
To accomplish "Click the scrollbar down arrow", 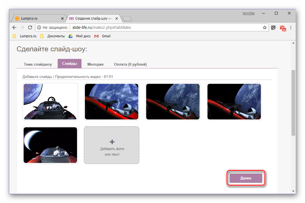I will click(x=293, y=191).
